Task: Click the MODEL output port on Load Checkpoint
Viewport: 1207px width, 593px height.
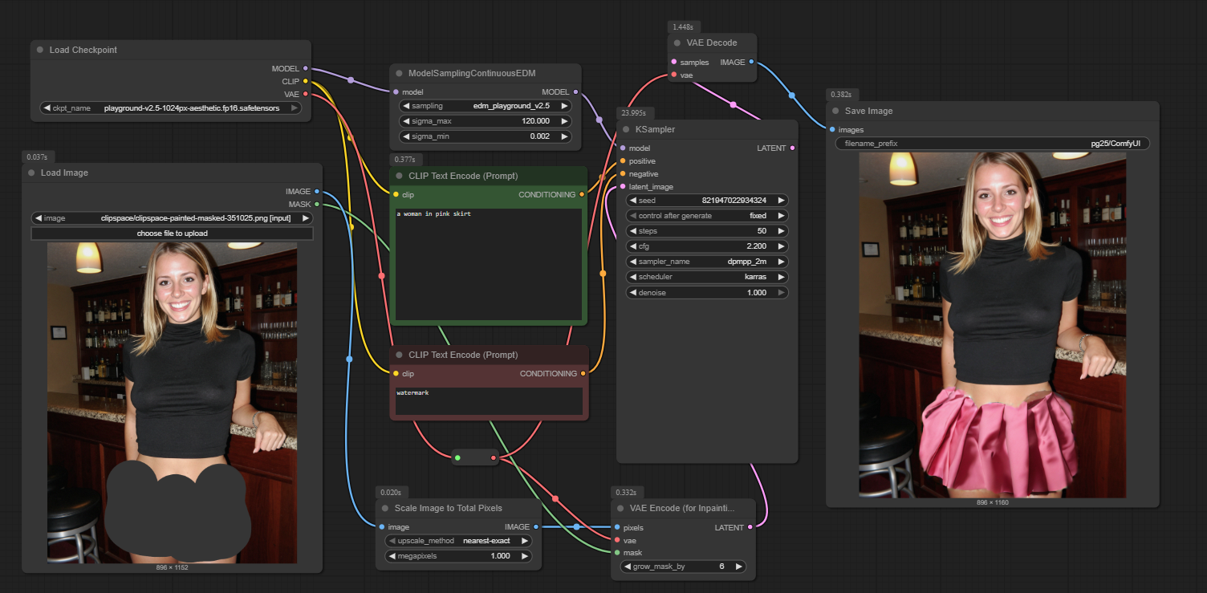Action: [x=305, y=69]
